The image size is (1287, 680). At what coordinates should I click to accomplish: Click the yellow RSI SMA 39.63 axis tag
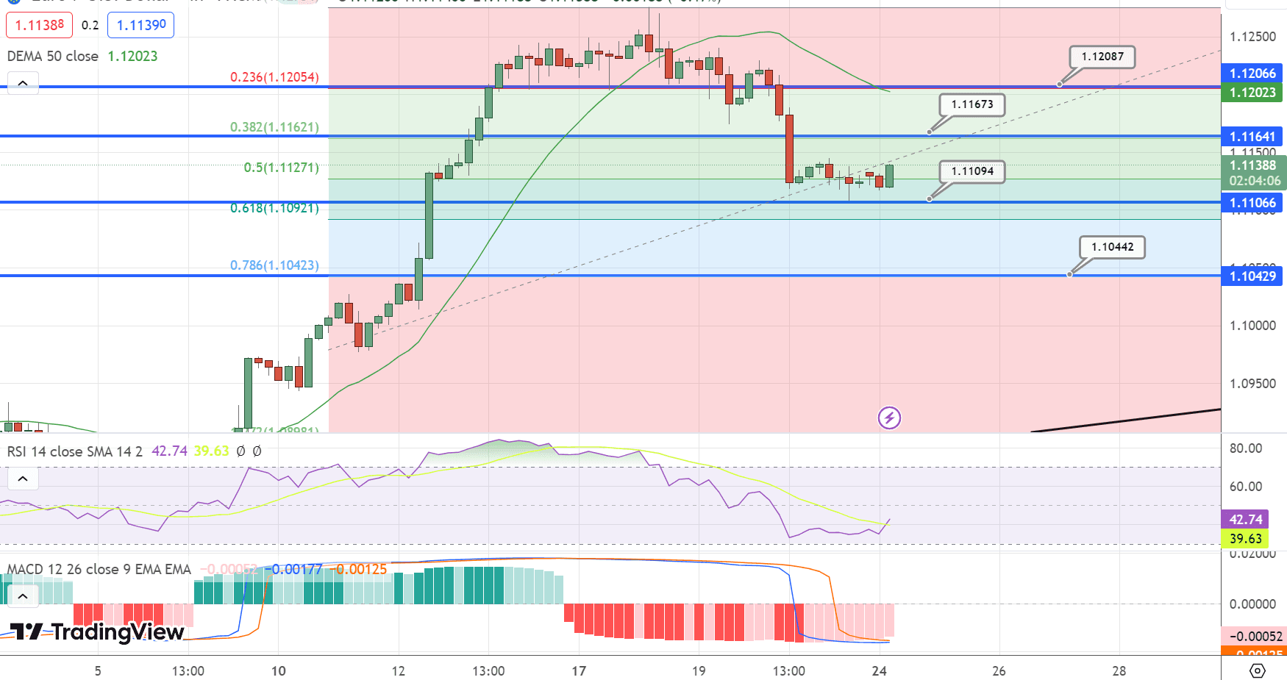[1244, 539]
